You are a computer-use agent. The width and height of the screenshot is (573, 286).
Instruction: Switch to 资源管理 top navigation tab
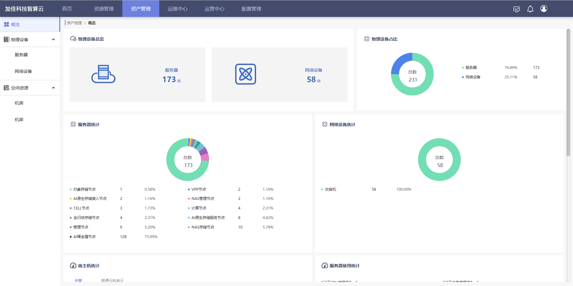point(104,9)
